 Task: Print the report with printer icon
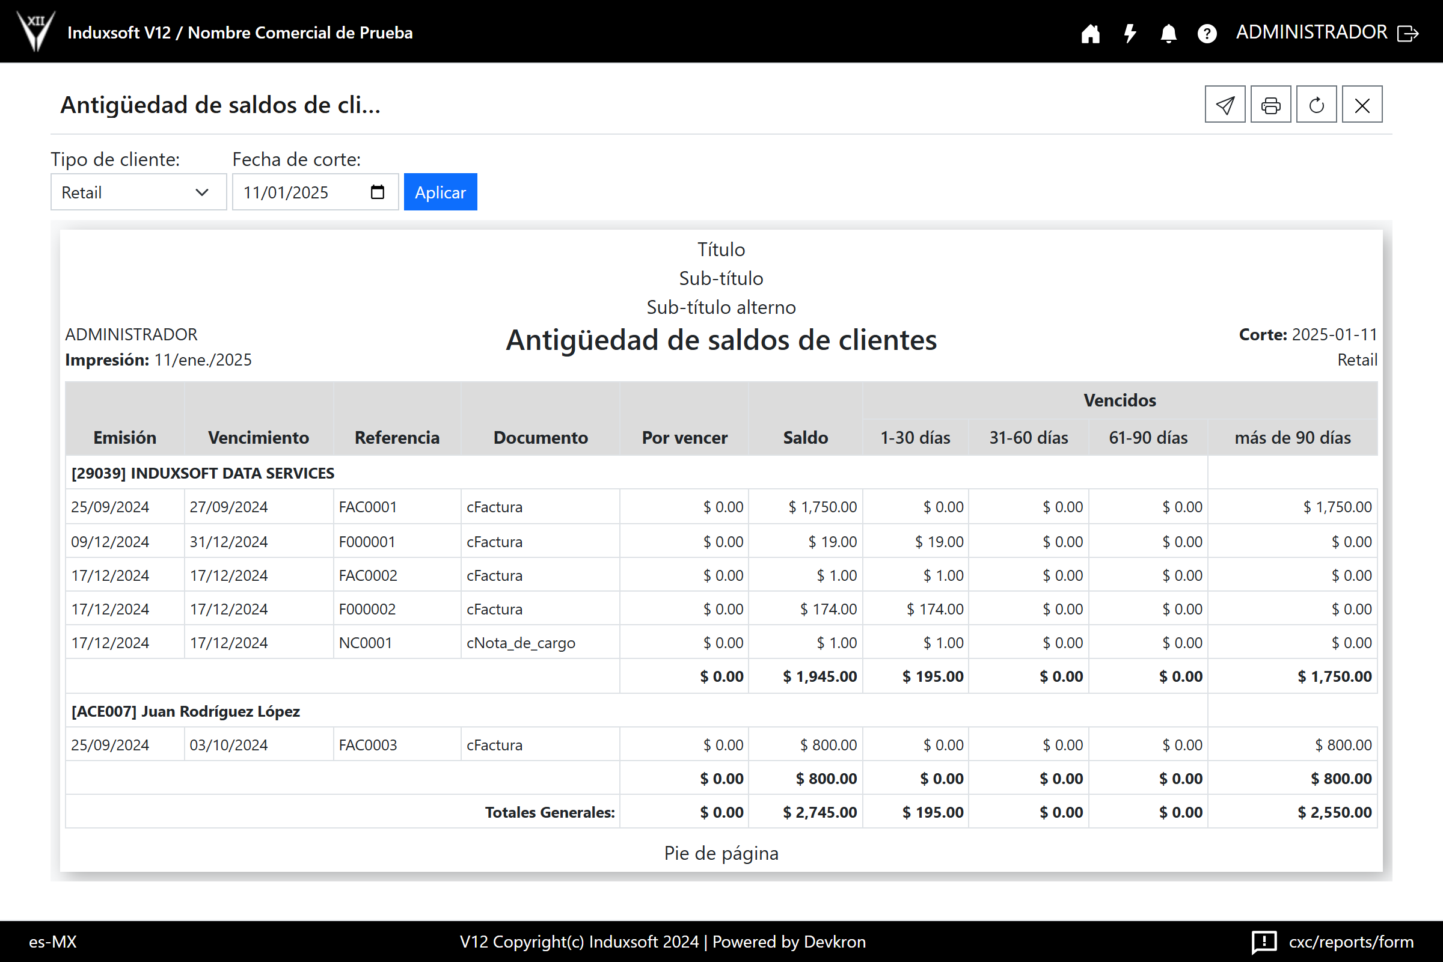(x=1270, y=105)
